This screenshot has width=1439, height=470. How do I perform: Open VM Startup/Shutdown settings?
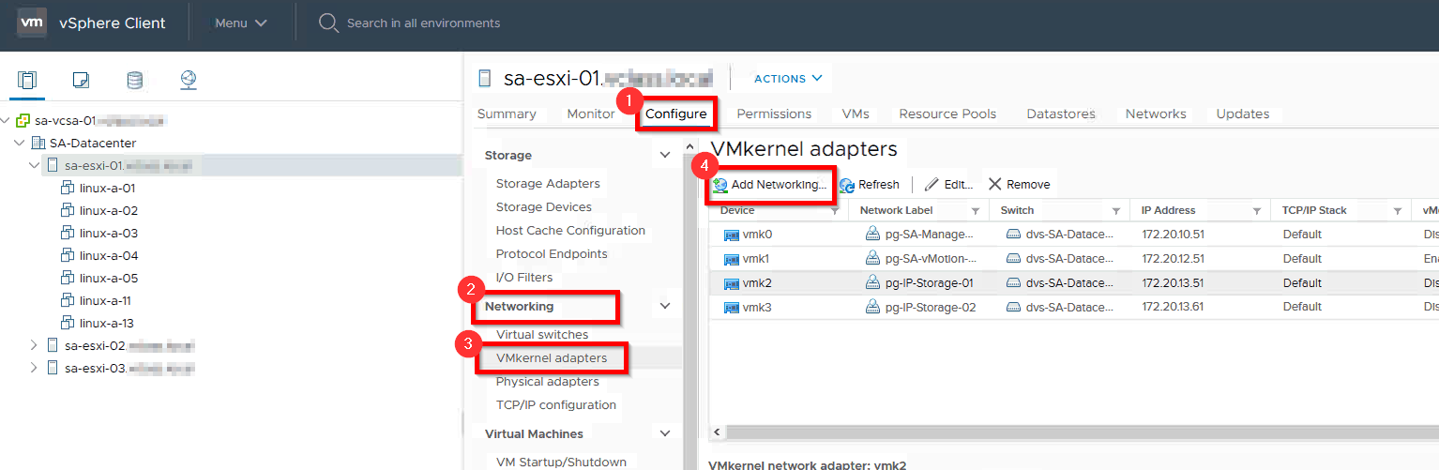561,461
